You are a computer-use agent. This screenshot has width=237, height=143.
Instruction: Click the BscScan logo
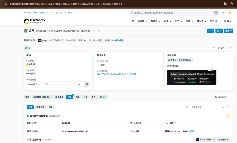tap(34, 21)
